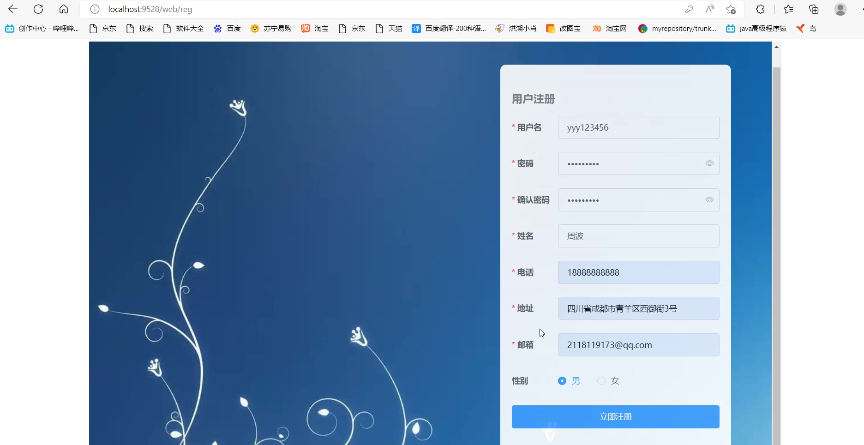Open the 淘宝 bookmark

(315, 29)
